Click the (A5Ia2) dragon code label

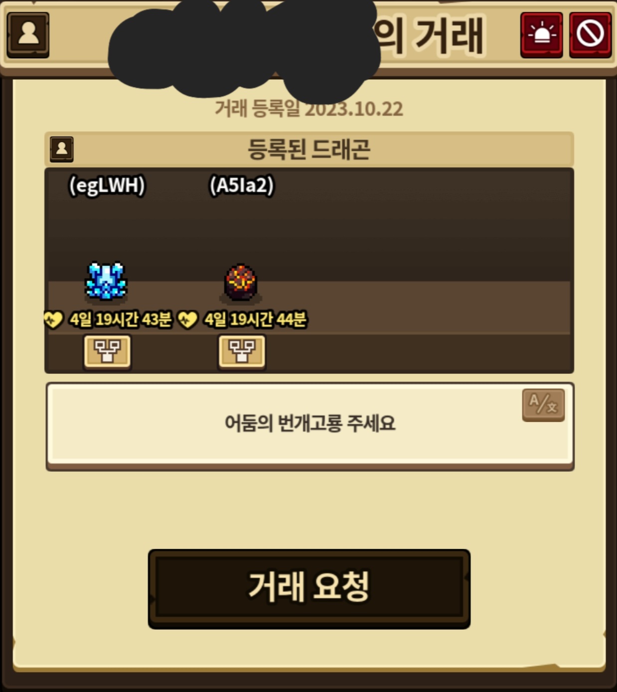(x=242, y=185)
